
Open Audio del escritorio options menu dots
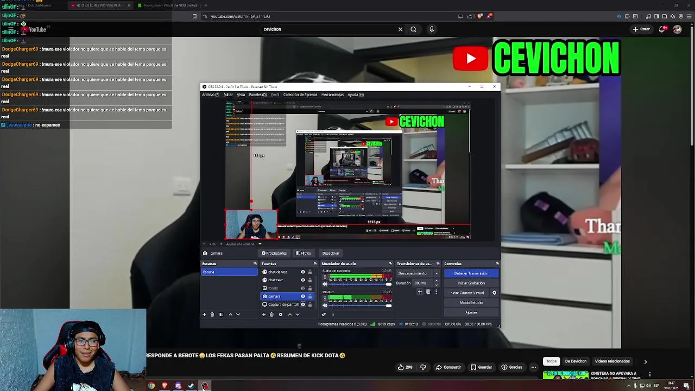click(x=325, y=277)
